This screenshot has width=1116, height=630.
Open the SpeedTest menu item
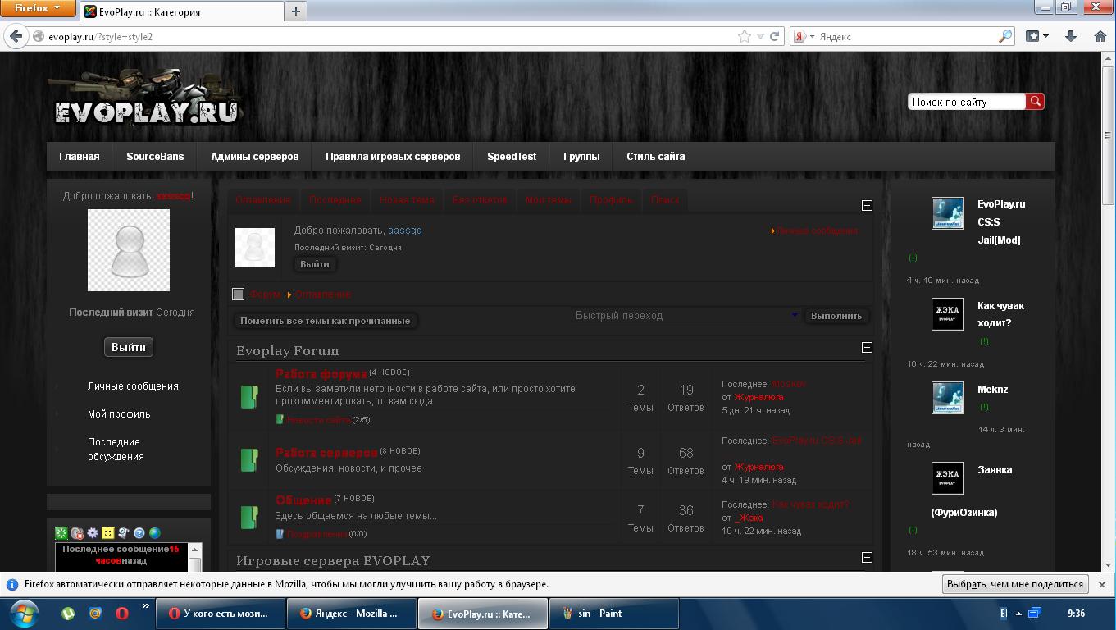coord(512,156)
